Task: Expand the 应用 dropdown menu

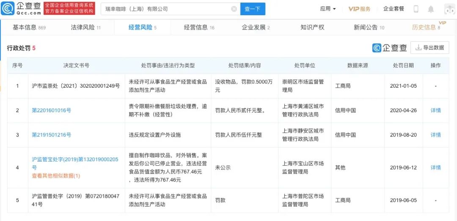Action: (x=328, y=9)
